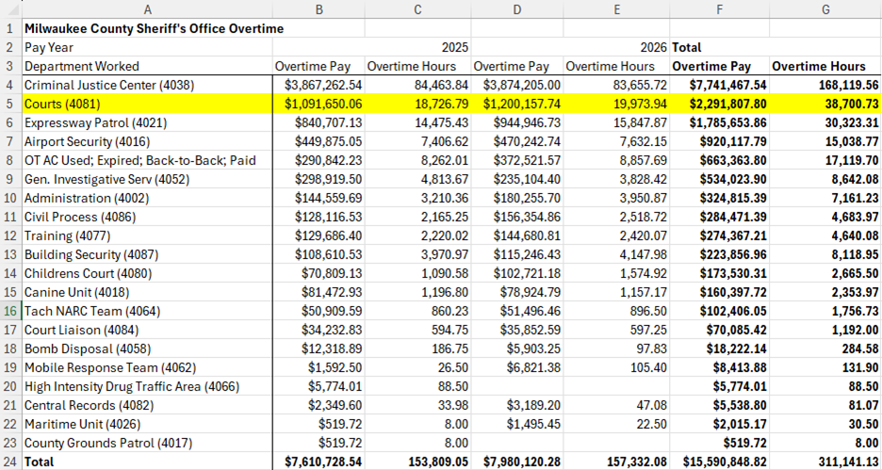Select Canine Unit (4018) cell
This screenshot has height=470, width=882.
(x=147, y=292)
